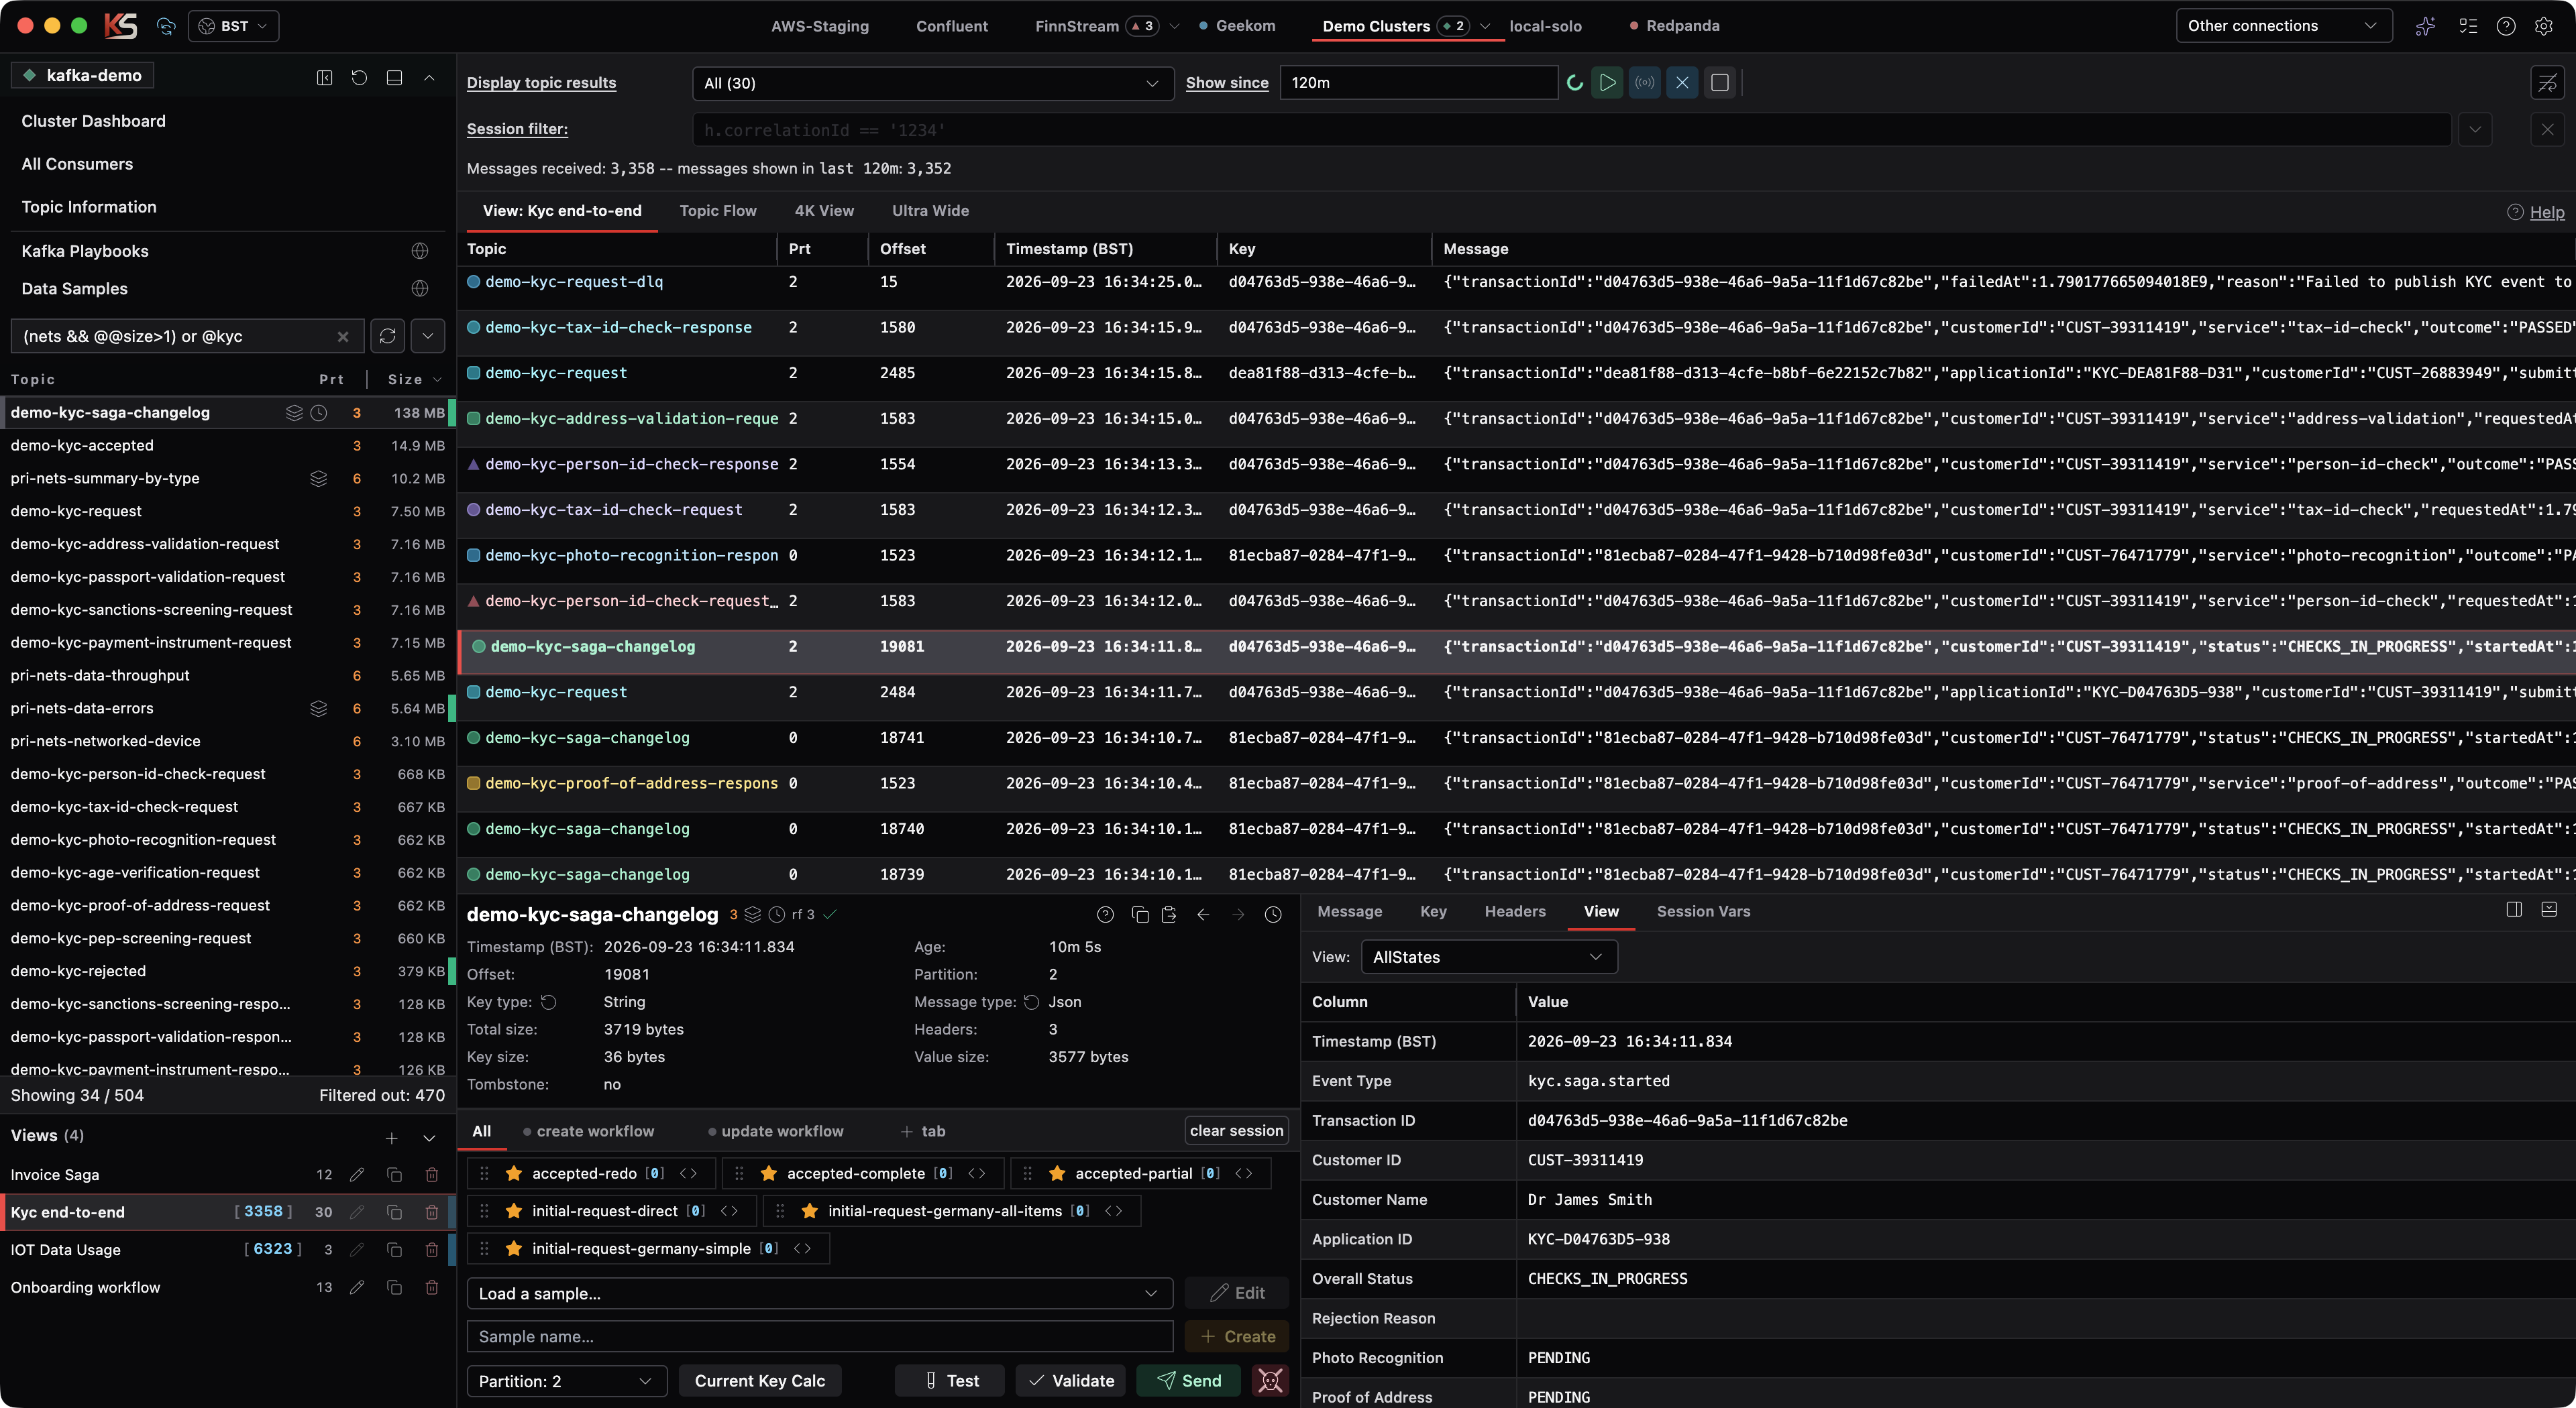Image resolution: width=2576 pixels, height=1408 pixels.
Task: Open the checklist tasks icon in header
Action: click(2468, 26)
